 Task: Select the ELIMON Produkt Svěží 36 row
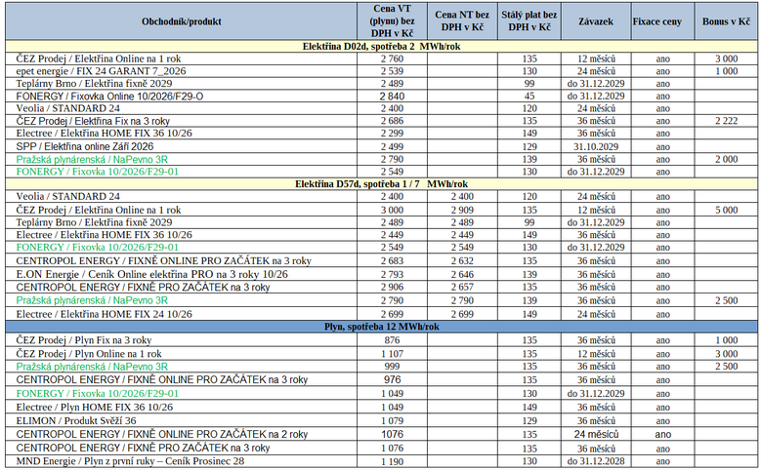point(381,420)
